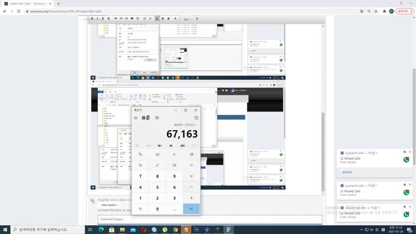This screenshot has height=234, width=416.
Task: Open the font color dropdown arrow
Action: pyautogui.click(x=178, y=19)
